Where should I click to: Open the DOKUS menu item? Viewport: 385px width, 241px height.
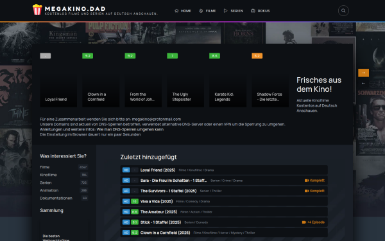(261, 11)
